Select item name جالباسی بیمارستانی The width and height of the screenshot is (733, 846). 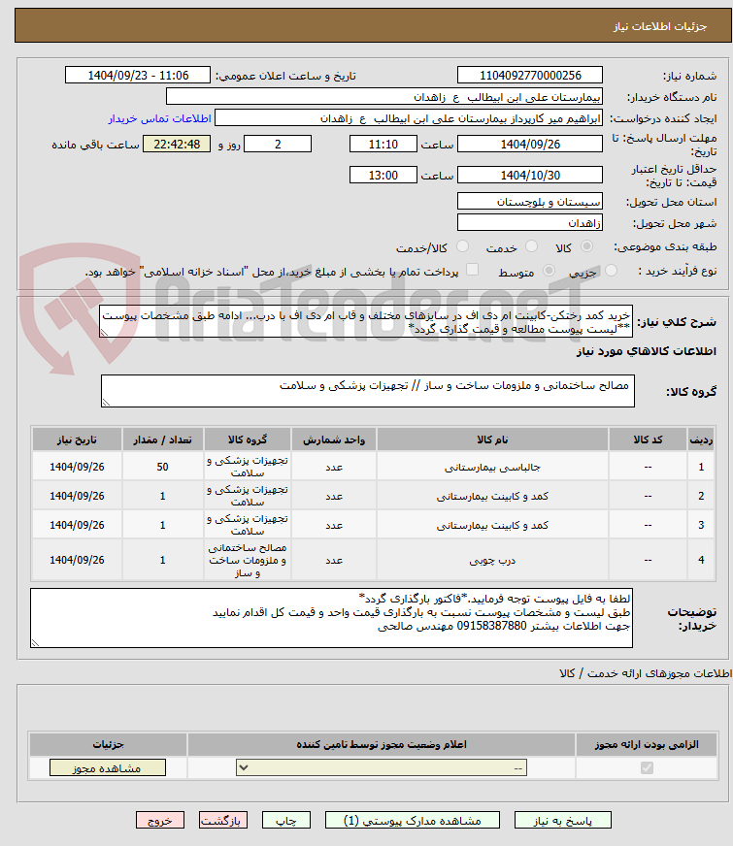(492, 468)
